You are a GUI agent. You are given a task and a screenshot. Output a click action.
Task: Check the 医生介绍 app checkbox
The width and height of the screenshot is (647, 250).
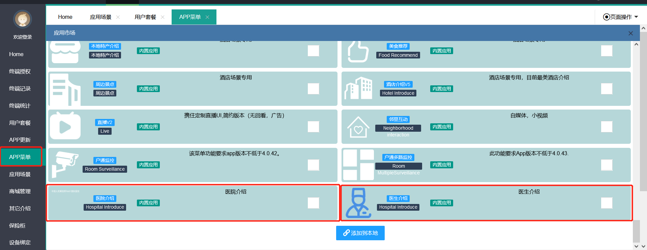pos(607,203)
